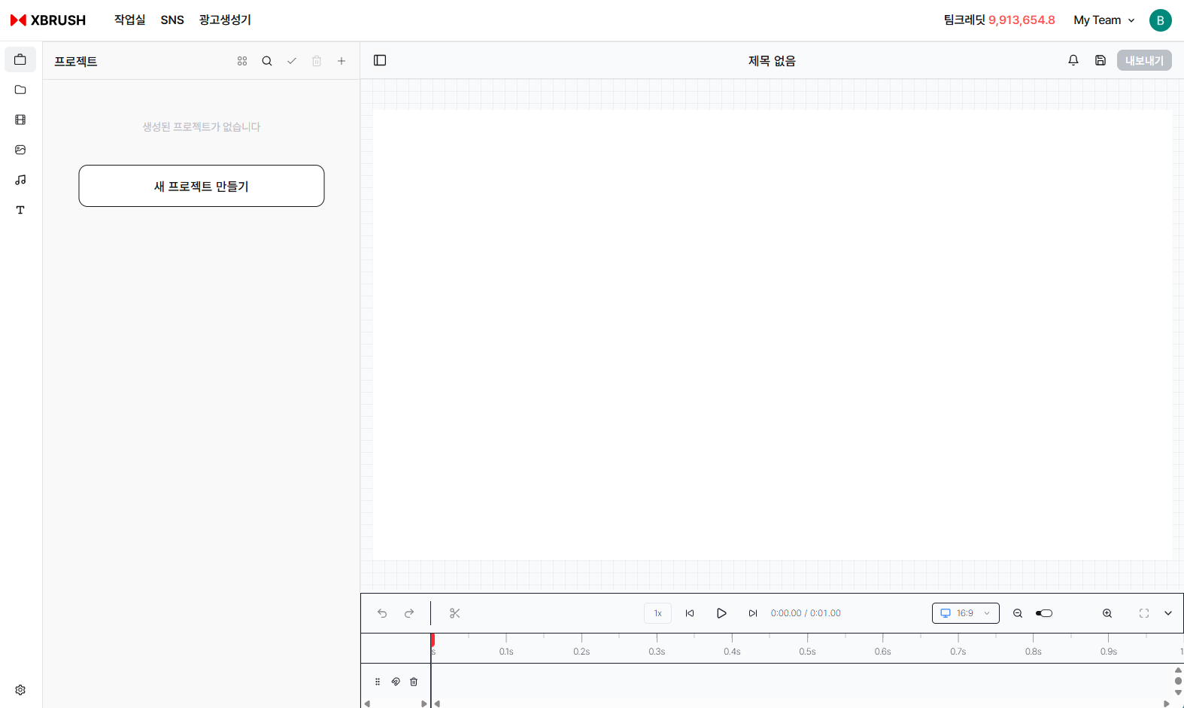Open the music panel in sidebar
1184x708 pixels.
pos(20,180)
